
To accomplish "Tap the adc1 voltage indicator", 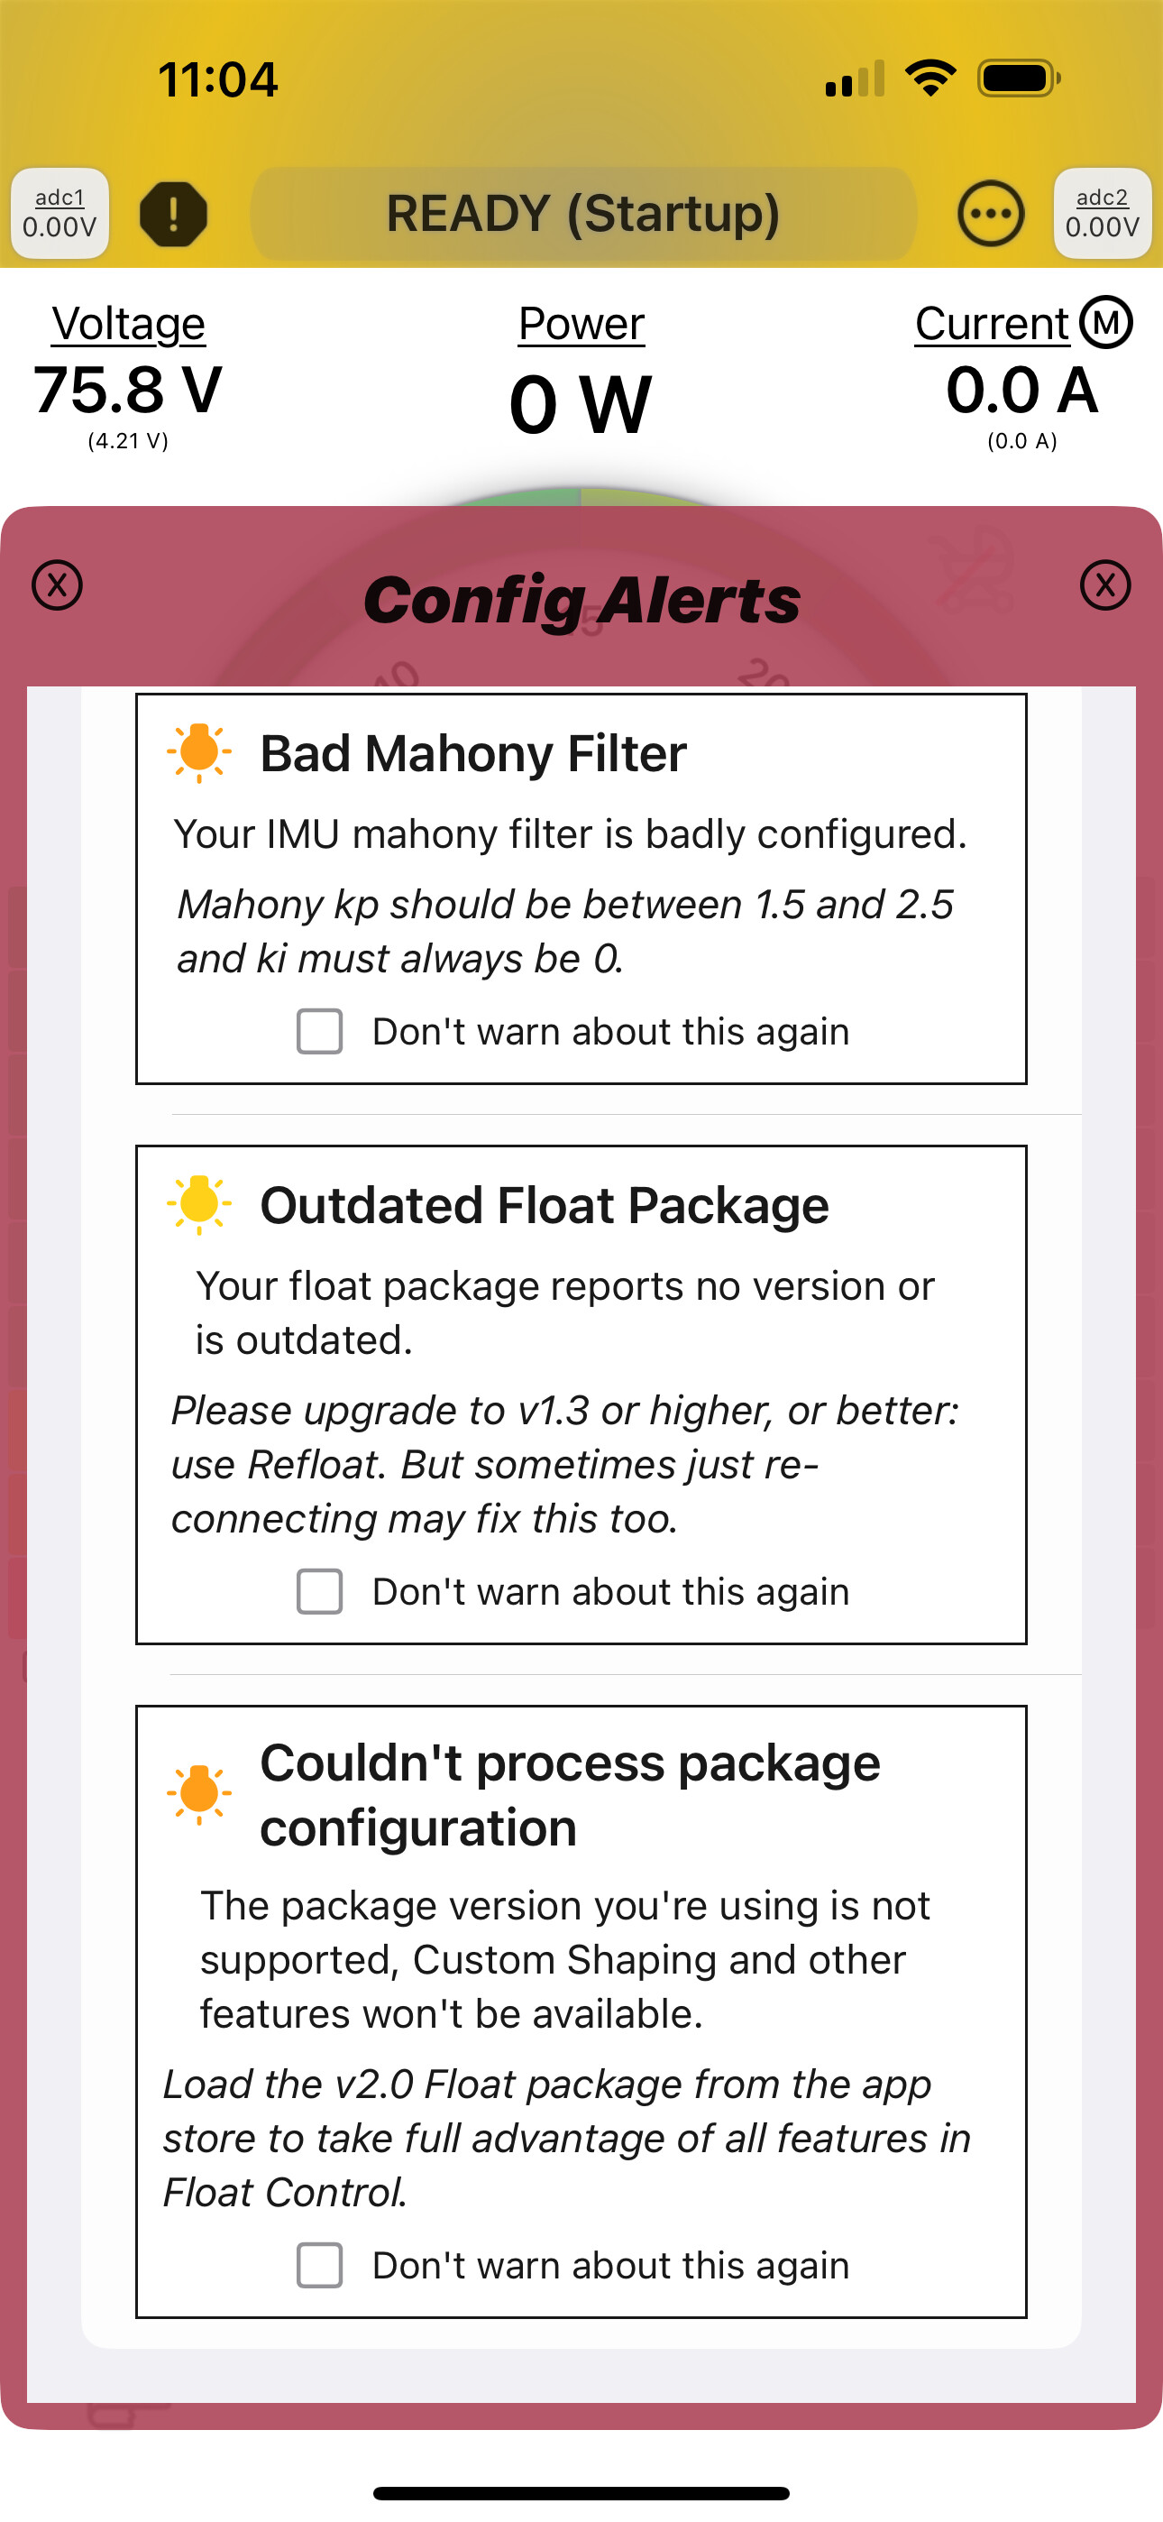I will coord(60,214).
